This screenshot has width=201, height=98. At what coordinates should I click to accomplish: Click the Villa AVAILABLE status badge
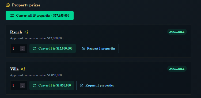coord(177,69)
